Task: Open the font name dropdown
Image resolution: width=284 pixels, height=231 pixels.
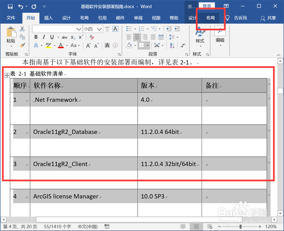Action: click(78, 29)
